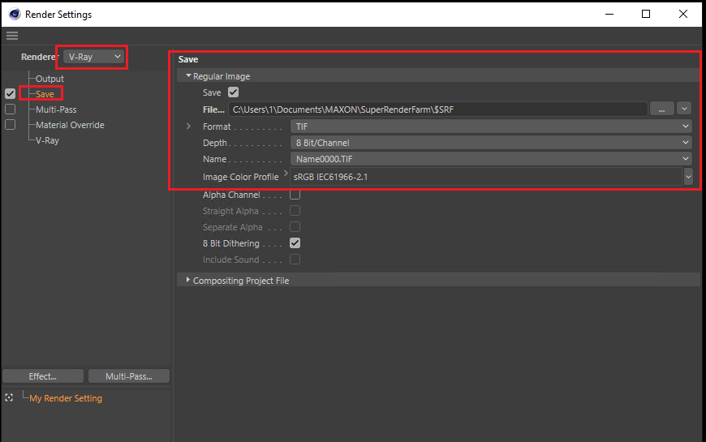Click the file browse ellipsis button
The height and width of the screenshot is (442, 706).
pyautogui.click(x=661, y=109)
